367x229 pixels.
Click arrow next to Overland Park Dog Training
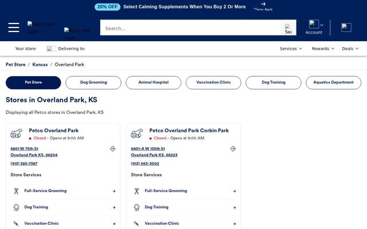[114, 207]
